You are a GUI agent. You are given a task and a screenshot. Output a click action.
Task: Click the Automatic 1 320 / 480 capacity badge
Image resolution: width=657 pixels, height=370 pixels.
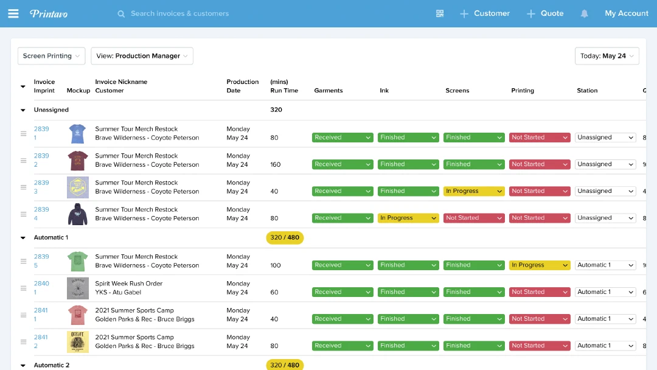point(285,237)
